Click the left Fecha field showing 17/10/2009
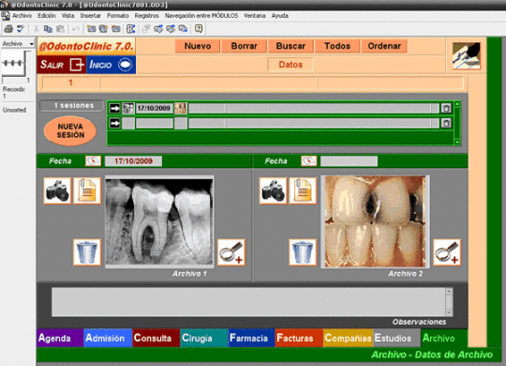 click(x=133, y=161)
